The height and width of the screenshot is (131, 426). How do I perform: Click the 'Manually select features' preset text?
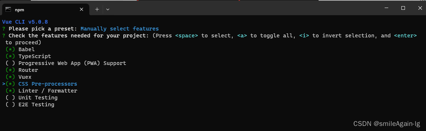pyautogui.click(x=119, y=29)
